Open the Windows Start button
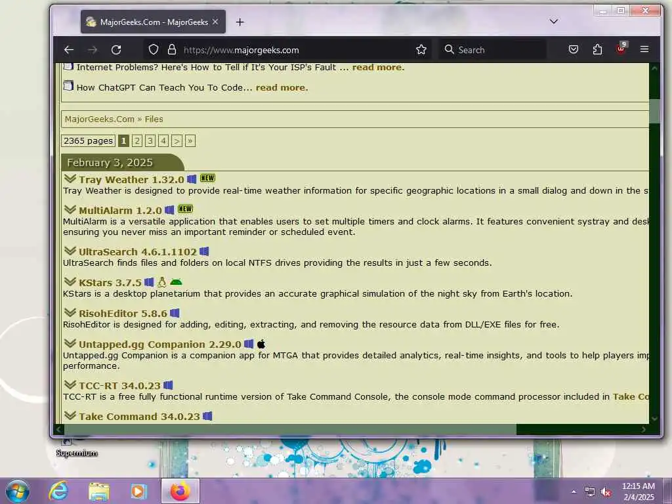This screenshot has width=672, height=504. point(18,491)
